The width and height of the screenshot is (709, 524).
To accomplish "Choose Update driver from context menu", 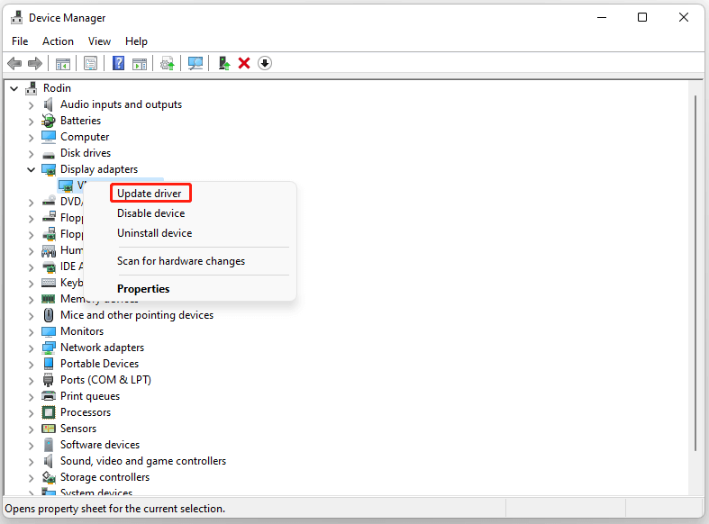I will coord(150,194).
